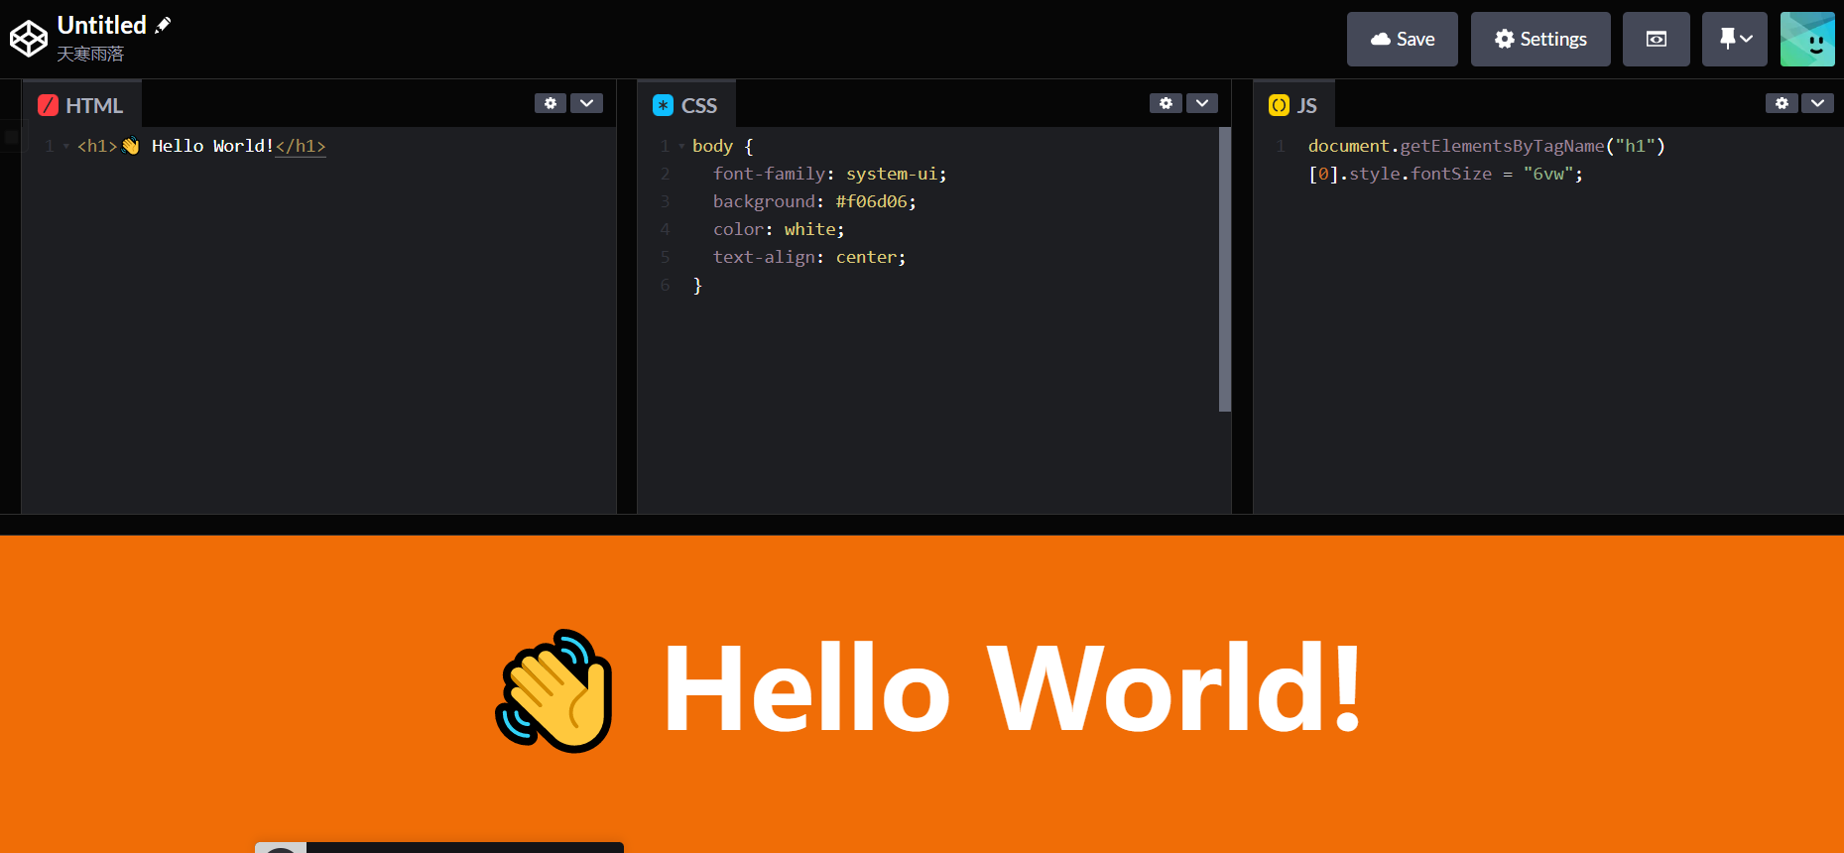
Task: Open the pin options dropdown
Action: pyautogui.click(x=1734, y=40)
